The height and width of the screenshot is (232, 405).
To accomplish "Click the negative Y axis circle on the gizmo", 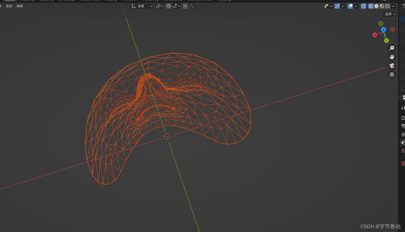I will coord(381,24).
